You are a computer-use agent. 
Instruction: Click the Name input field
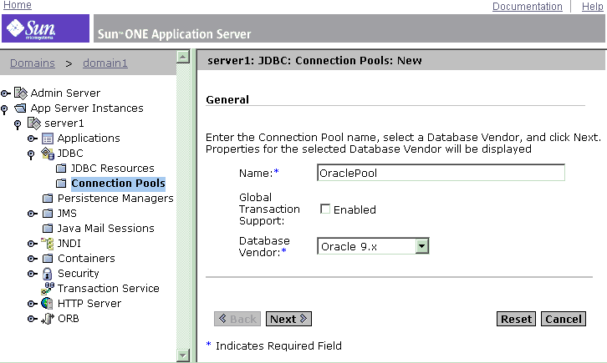pyautogui.click(x=441, y=173)
